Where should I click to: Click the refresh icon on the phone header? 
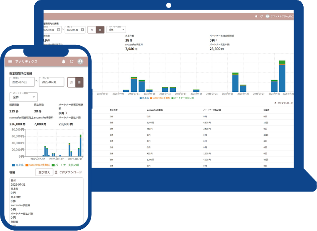tap(72, 62)
